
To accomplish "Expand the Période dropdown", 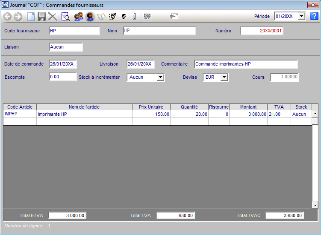I will click(301, 16).
